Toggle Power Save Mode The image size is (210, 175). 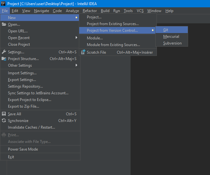pos(40,149)
